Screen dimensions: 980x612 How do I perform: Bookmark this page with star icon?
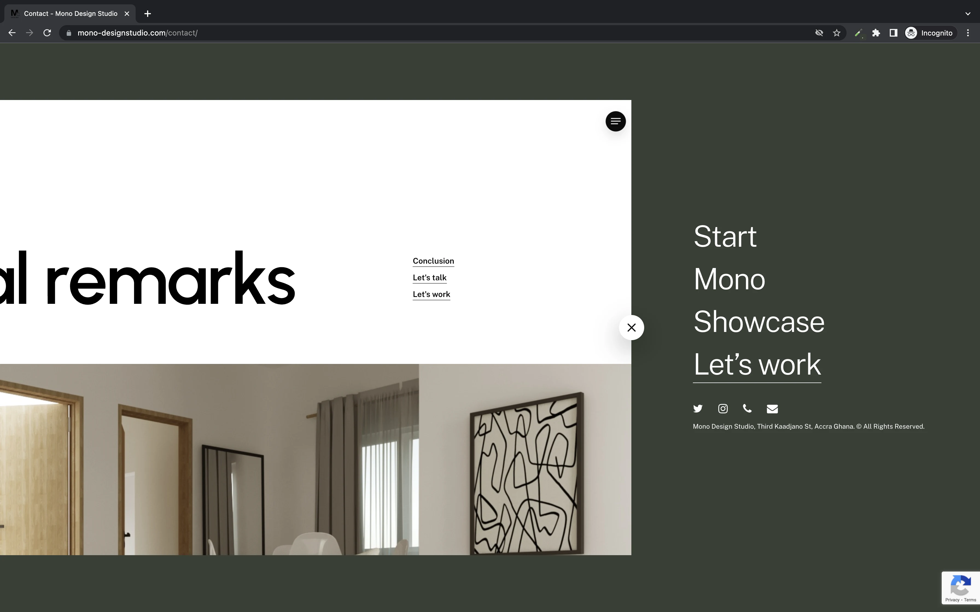coord(837,33)
